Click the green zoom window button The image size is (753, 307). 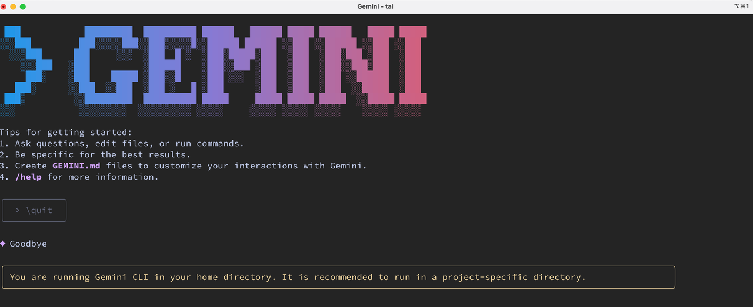coord(23,6)
